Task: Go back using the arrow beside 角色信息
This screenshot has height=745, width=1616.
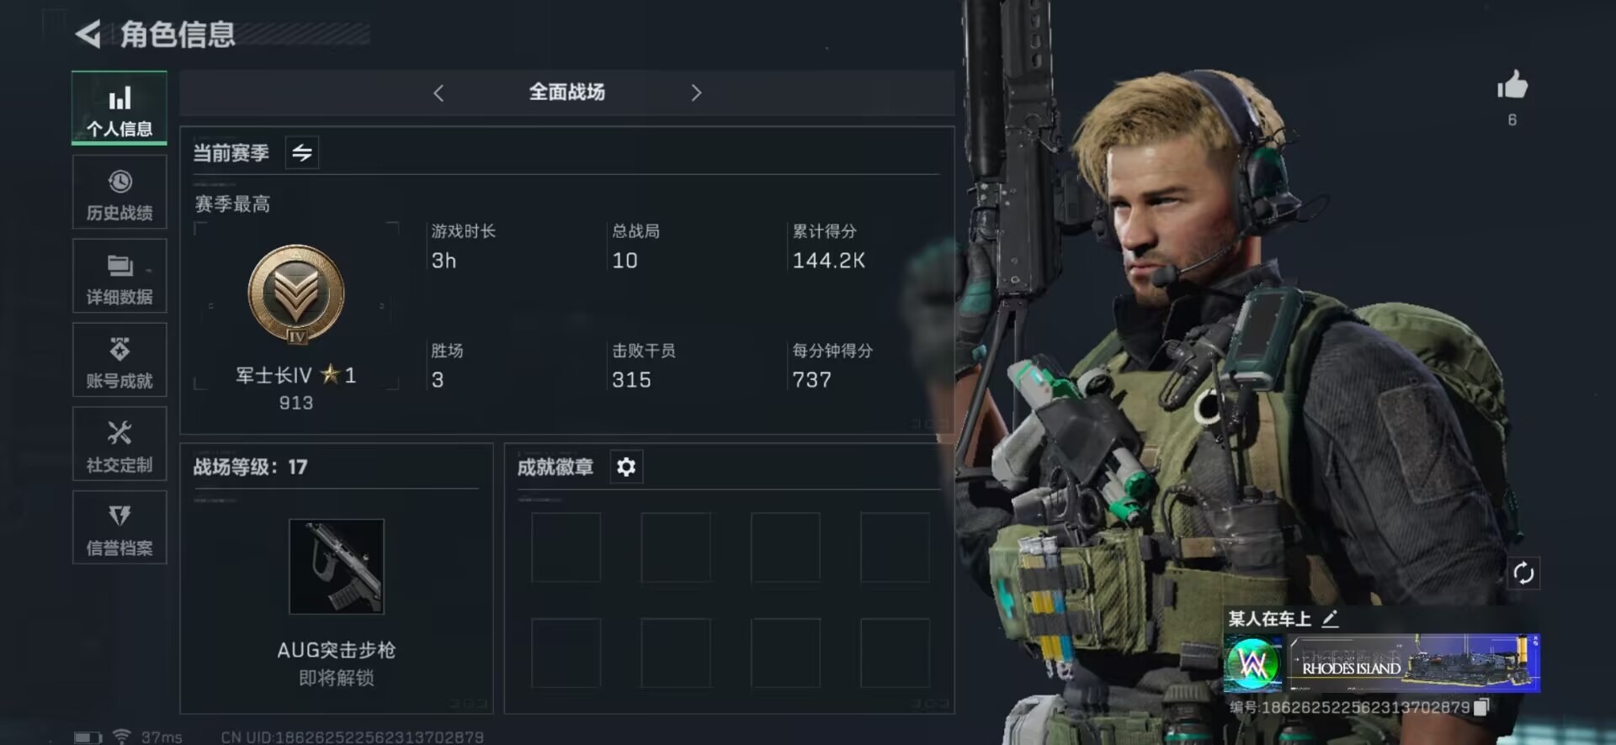Action: point(88,34)
